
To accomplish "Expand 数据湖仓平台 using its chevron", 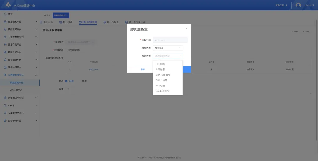I will point(36,60).
